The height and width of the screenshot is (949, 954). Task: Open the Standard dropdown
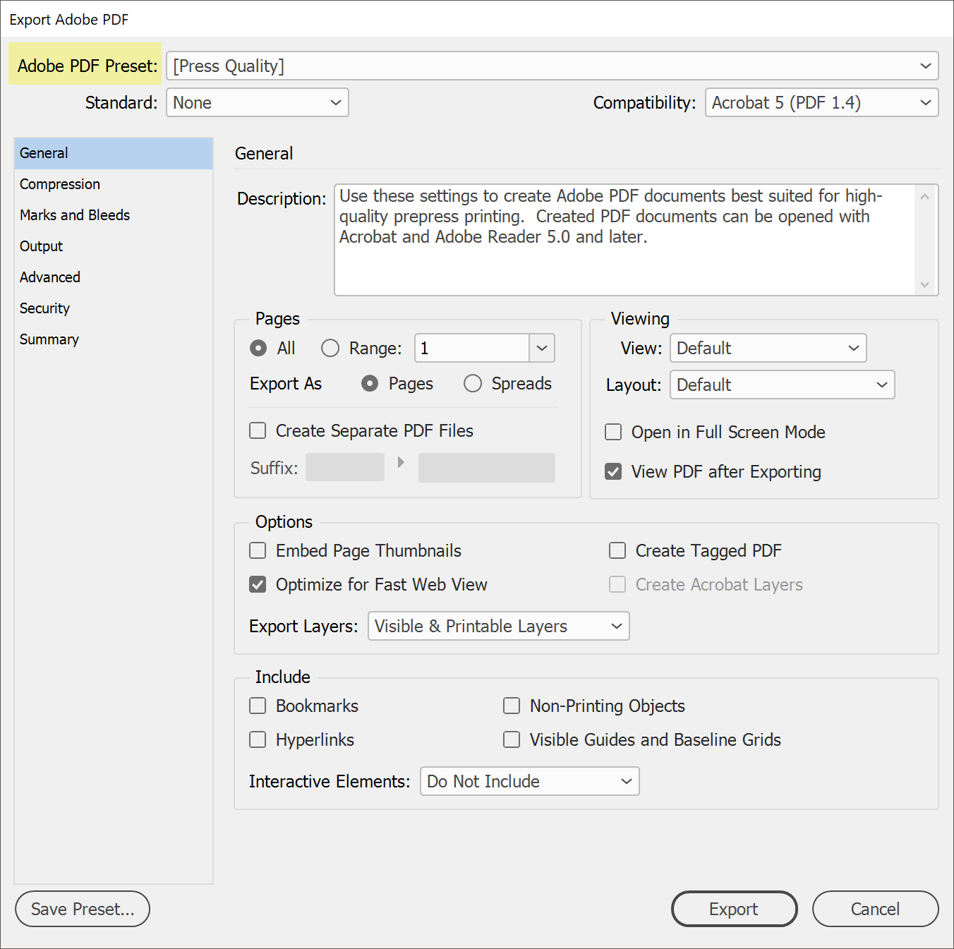[x=258, y=102]
